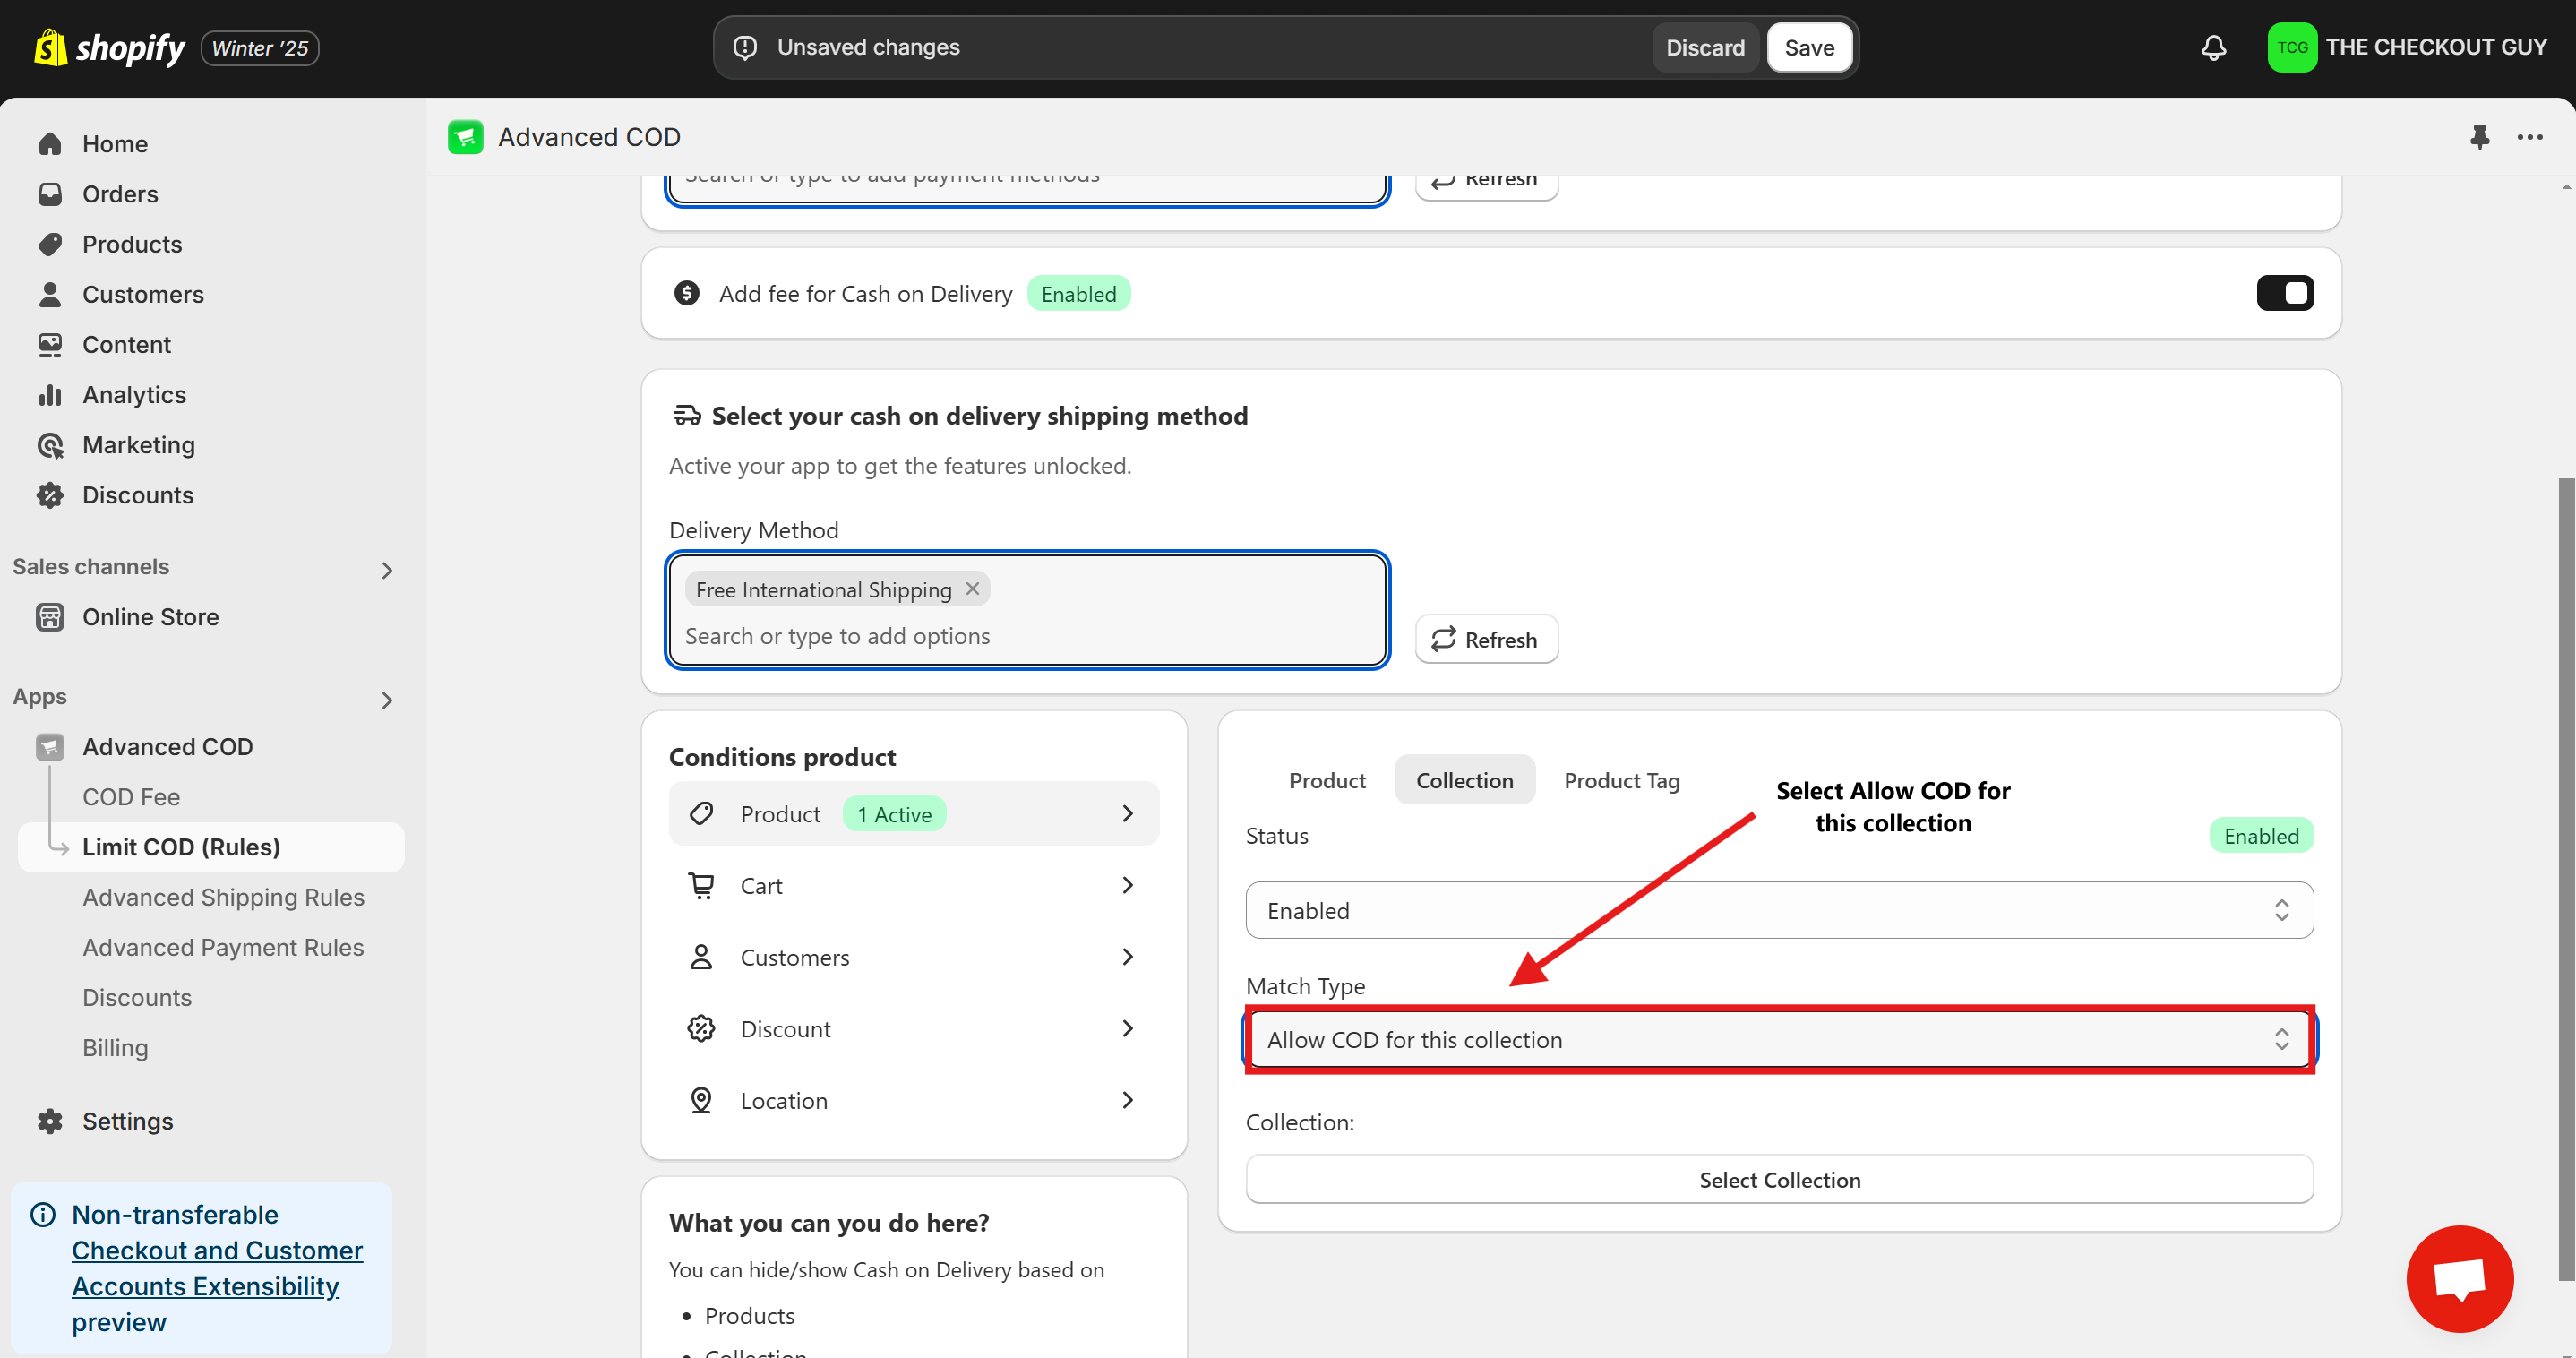Switch to the Collection tab
This screenshot has width=2576, height=1358.
(1464, 780)
